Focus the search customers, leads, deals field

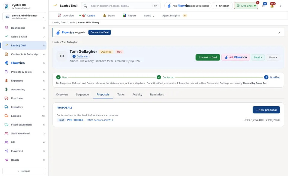pos(121,6)
